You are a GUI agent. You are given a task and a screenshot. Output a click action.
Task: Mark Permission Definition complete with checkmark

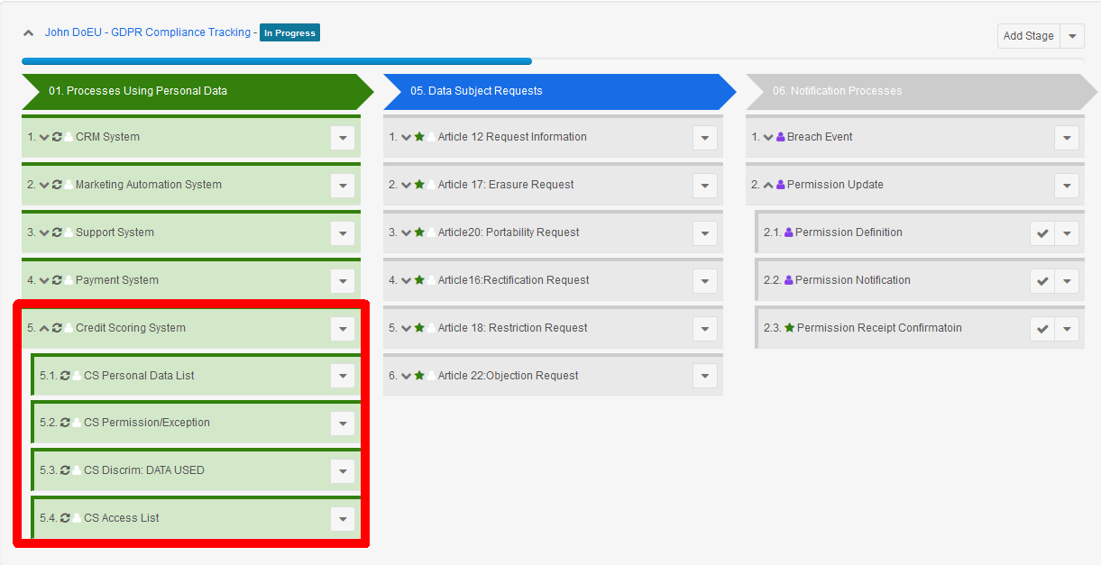point(1042,233)
